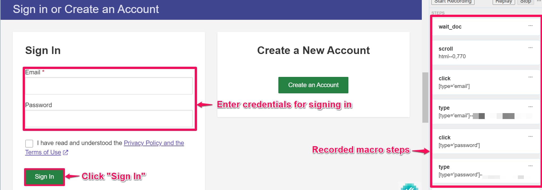Screen dimensions: 542x190
Task: Click external link icon after Terms of Use
Action: coord(65,152)
